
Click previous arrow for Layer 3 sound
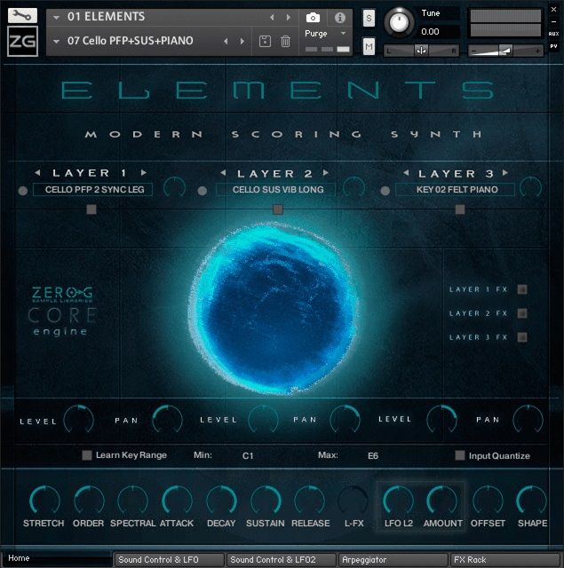407,173
